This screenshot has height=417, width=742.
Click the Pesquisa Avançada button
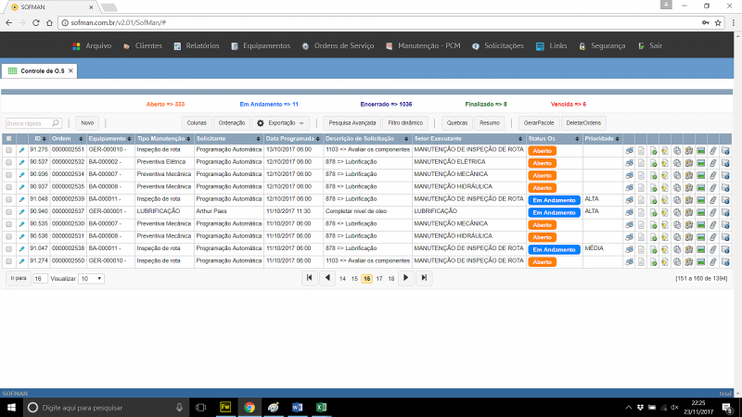coord(352,122)
